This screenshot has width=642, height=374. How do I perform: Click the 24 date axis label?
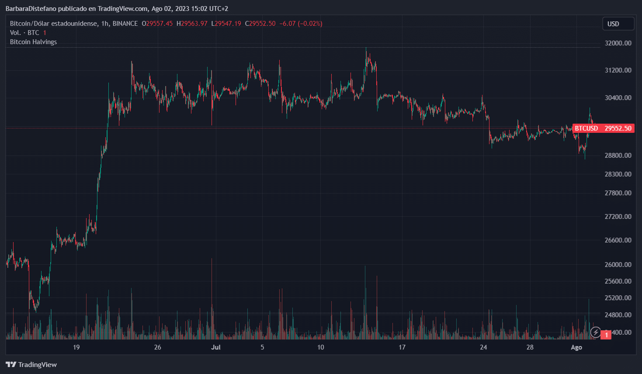tap(483, 347)
